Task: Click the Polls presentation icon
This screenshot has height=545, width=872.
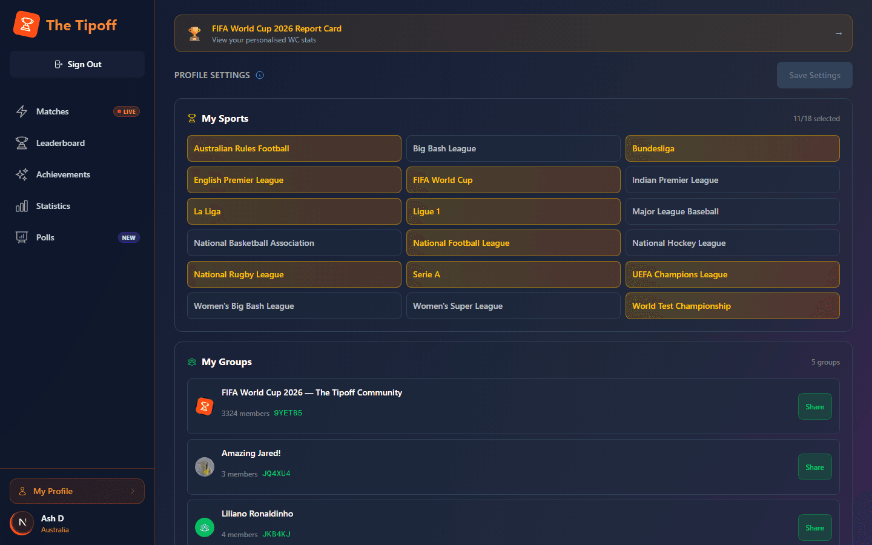Action: (x=22, y=237)
